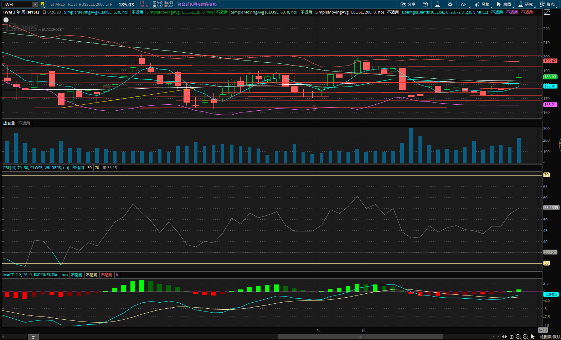This screenshot has width=561, height=340.
Task: Click the RSI 70 header value box
Action: (97, 168)
